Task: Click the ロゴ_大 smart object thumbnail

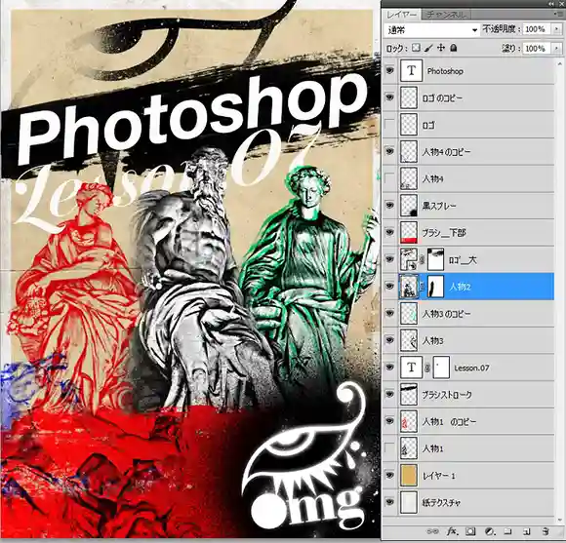Action: click(409, 259)
